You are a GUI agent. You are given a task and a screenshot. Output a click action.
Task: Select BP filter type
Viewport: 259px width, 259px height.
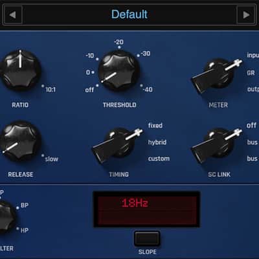25,205
